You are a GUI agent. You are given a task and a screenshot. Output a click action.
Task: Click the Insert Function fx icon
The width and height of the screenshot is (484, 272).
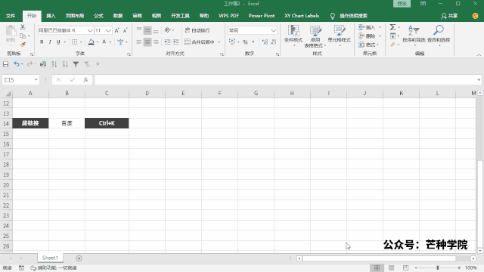pos(85,80)
